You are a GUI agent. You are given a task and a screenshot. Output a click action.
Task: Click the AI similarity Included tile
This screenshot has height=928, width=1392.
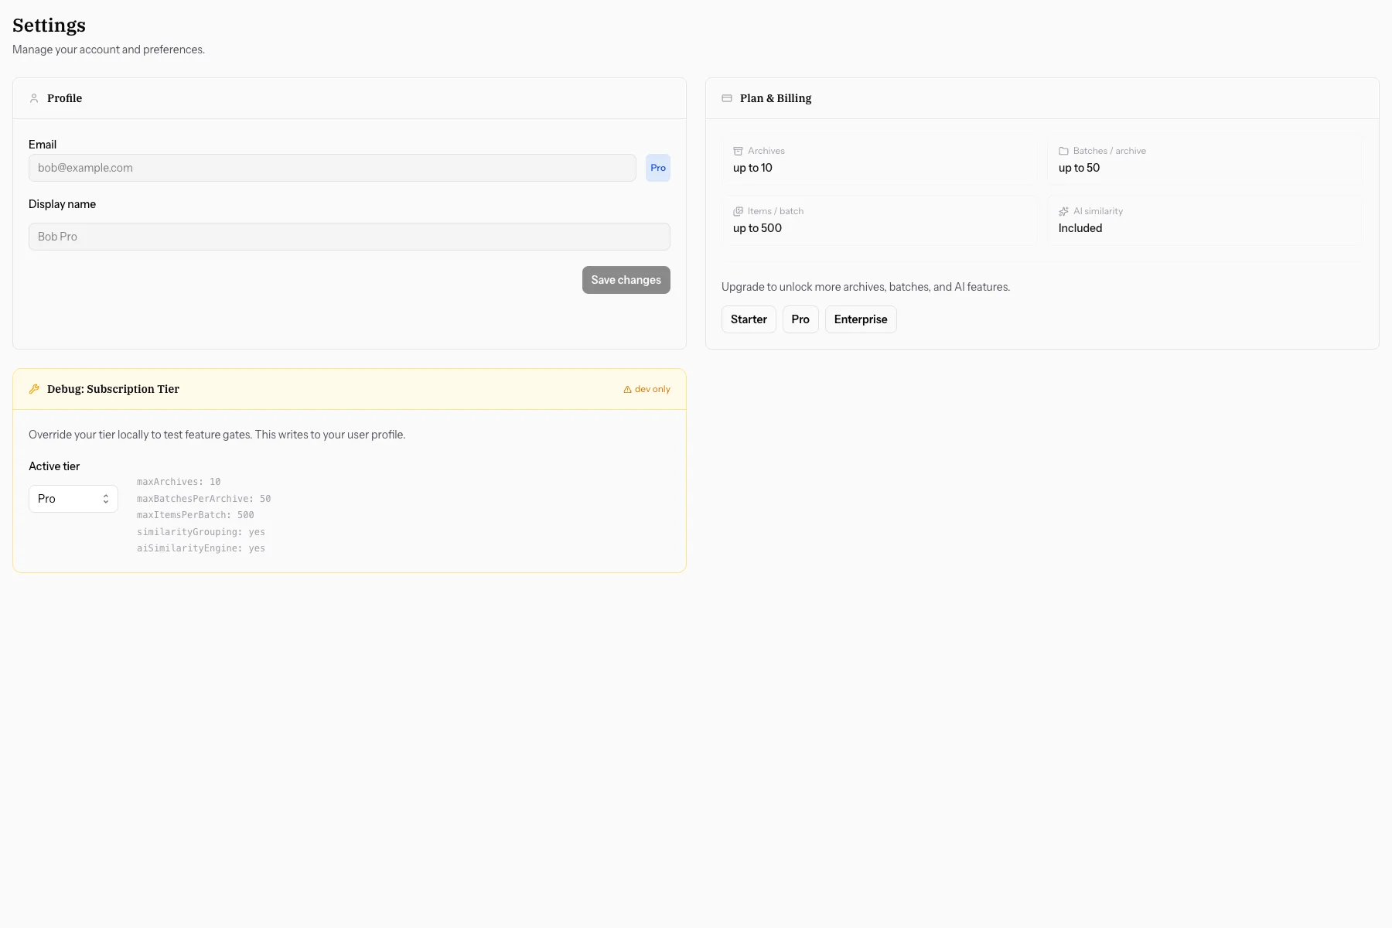pos(1205,220)
